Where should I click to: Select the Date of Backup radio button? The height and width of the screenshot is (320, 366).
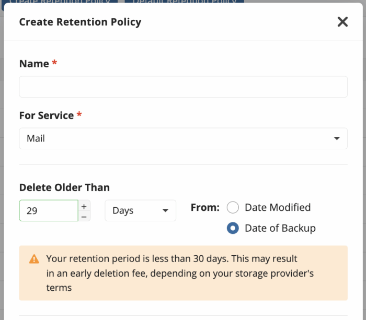click(x=233, y=228)
